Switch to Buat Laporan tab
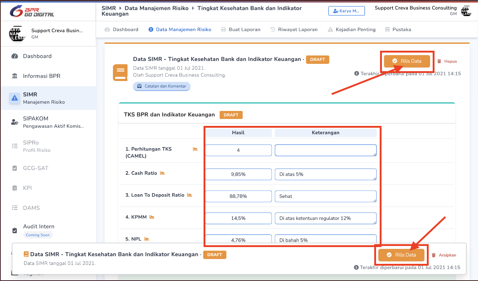Viewport: 478px width, 281px height. (x=241, y=30)
